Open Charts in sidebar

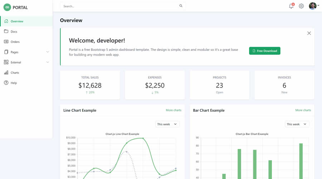(x=26, y=73)
